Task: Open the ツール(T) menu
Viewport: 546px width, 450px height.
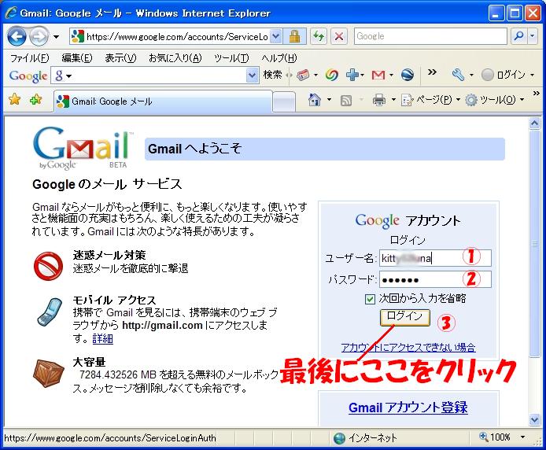Action: (231, 57)
